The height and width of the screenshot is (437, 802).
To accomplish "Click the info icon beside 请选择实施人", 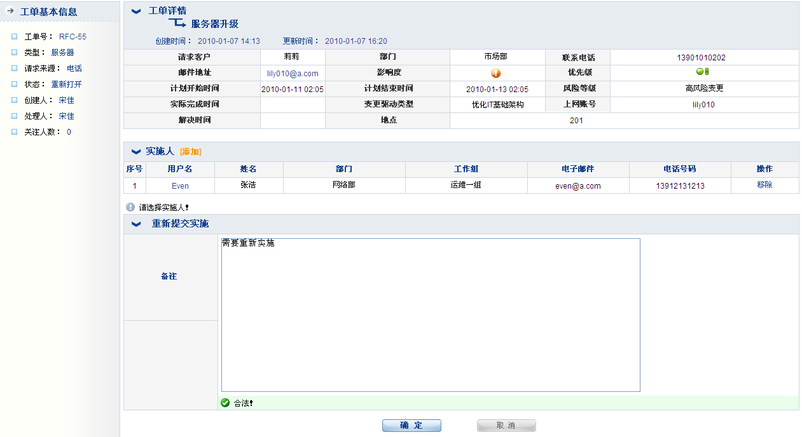I will click(130, 207).
